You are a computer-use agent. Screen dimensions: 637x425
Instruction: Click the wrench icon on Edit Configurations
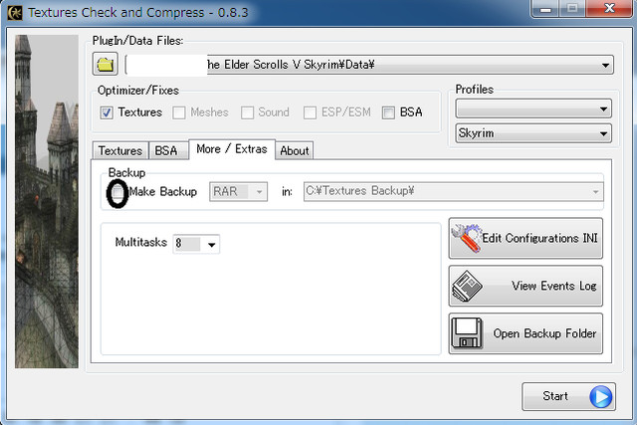click(x=467, y=238)
